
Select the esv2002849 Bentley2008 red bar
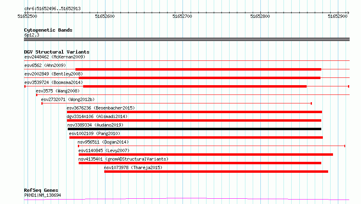point(200,78)
